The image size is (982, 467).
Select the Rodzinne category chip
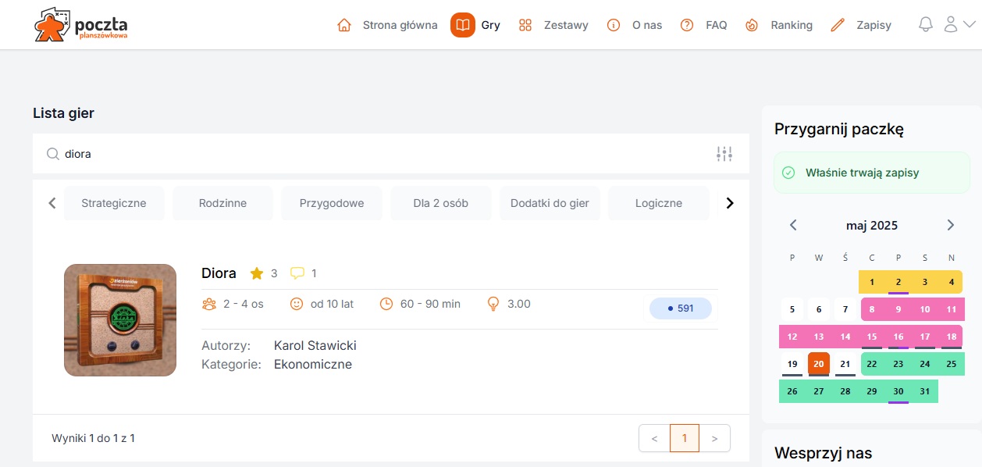point(222,203)
